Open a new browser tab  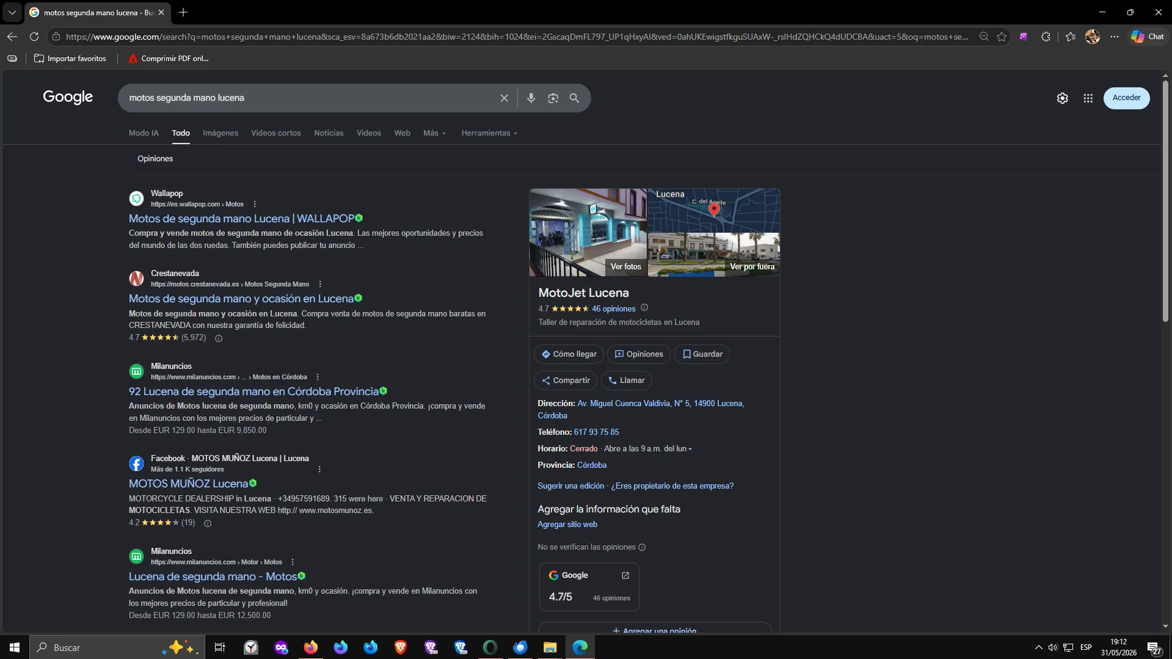[183, 12]
